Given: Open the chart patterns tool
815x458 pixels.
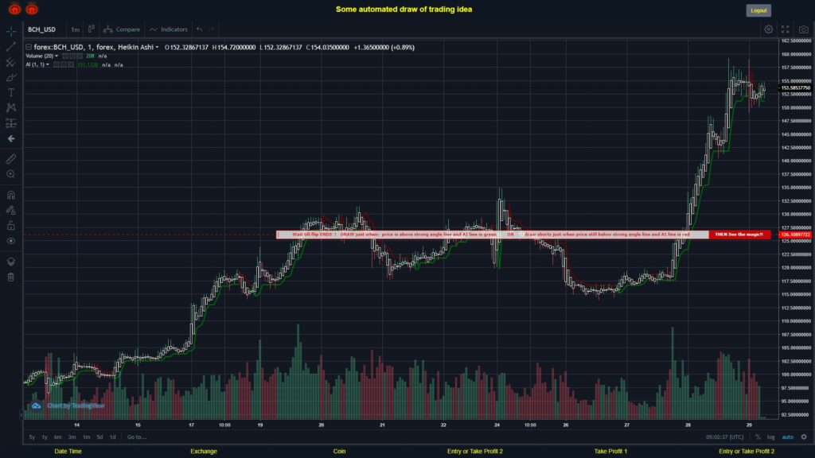Looking at the screenshot, I should 11,107.
